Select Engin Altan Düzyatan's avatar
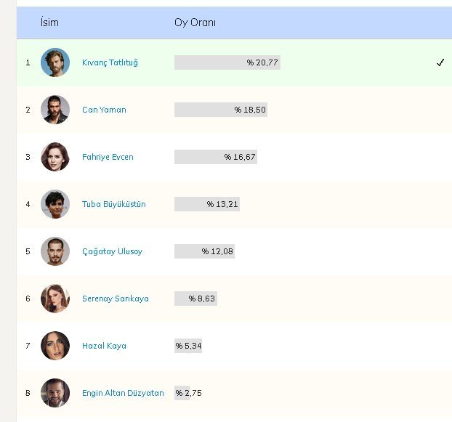Image resolution: width=452 pixels, height=422 pixels. point(55,393)
